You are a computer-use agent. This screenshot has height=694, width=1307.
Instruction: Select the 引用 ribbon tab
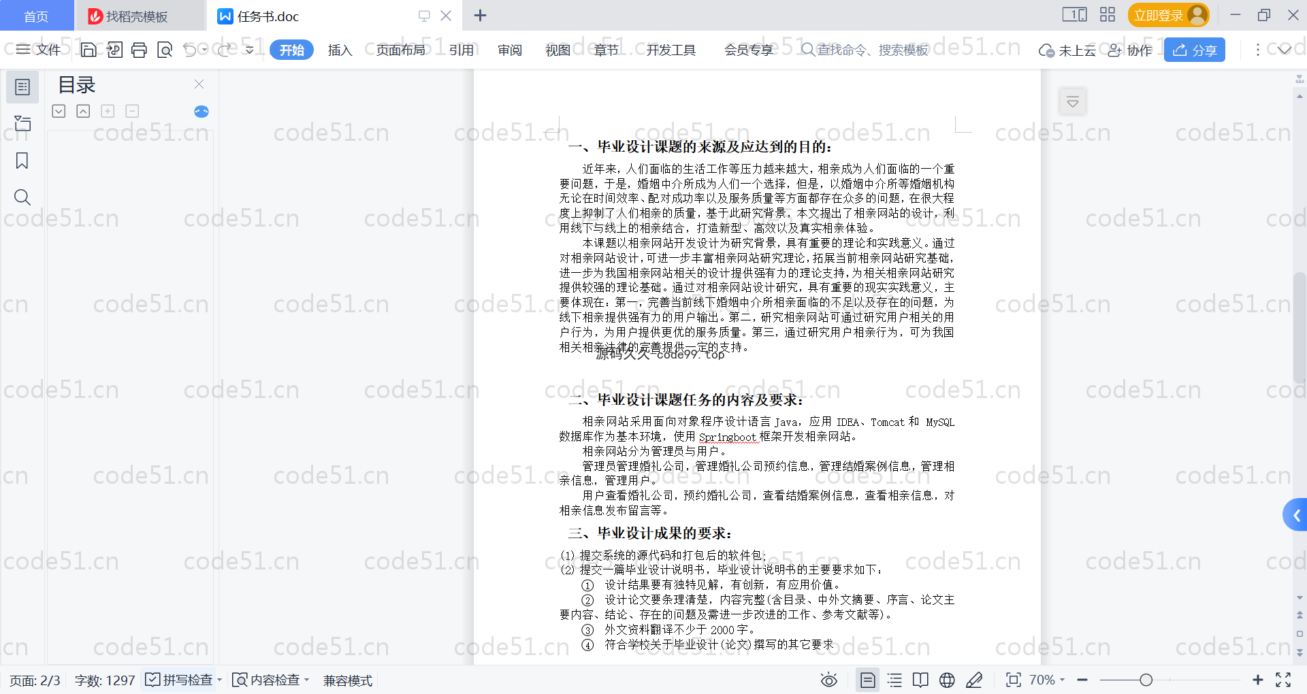coord(461,50)
